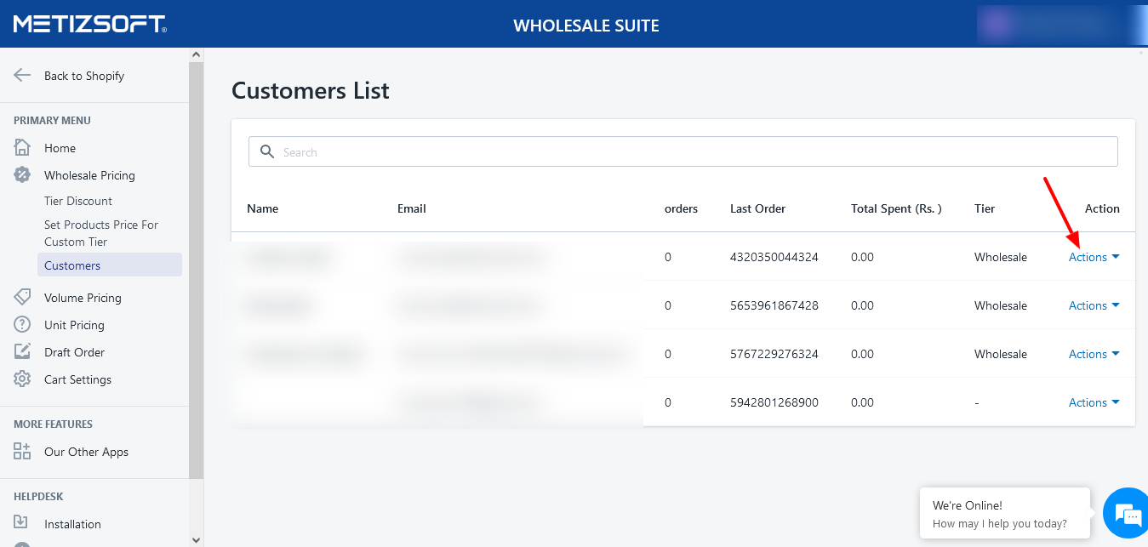This screenshot has width=1148, height=547.
Task: Click the Cart Settings gear icon
Action: (x=22, y=379)
